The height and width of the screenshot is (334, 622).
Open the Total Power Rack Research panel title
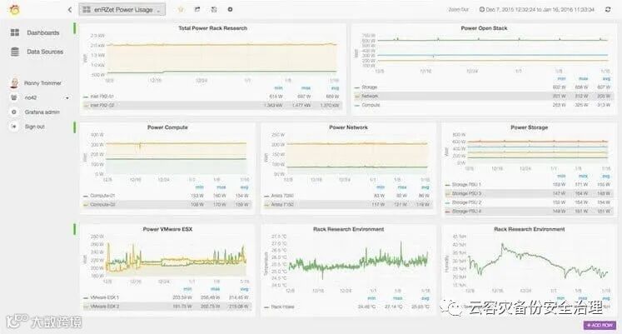pos(212,28)
